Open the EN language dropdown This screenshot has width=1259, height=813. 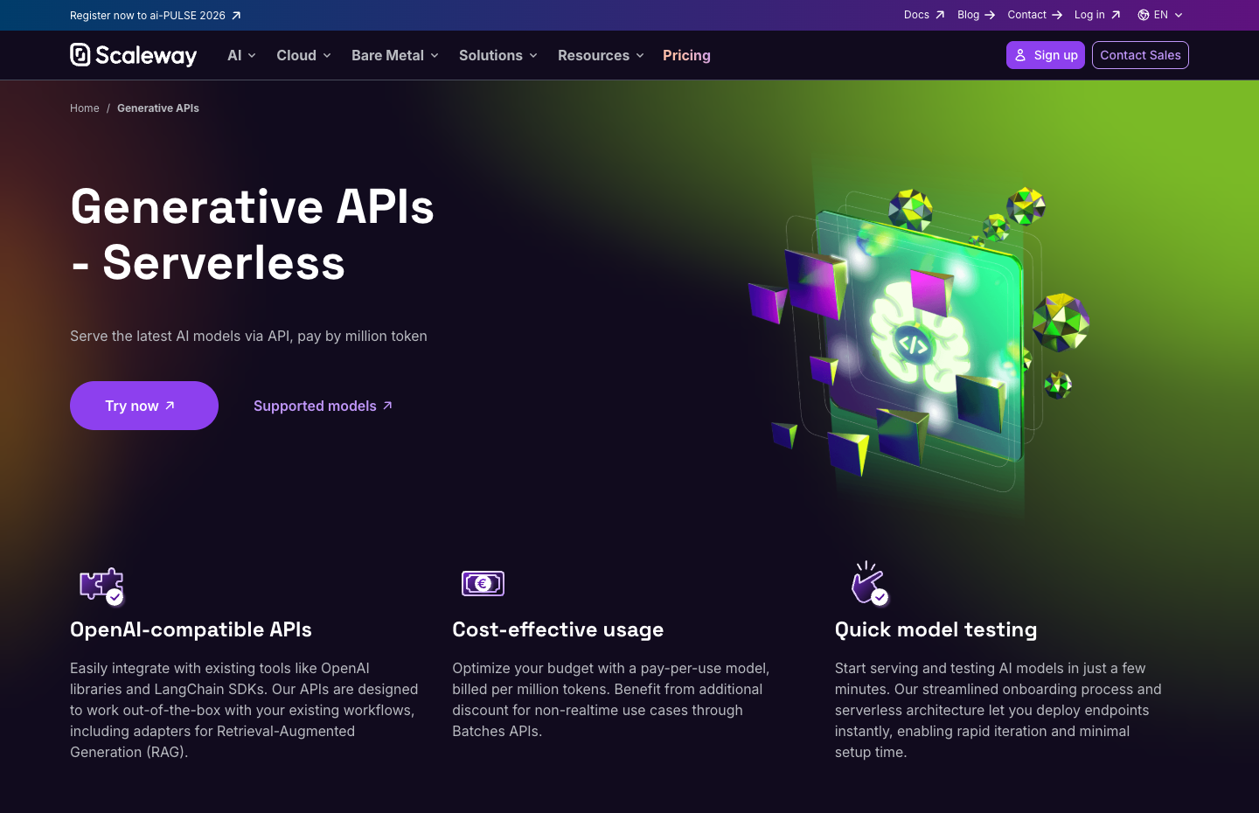(1160, 15)
